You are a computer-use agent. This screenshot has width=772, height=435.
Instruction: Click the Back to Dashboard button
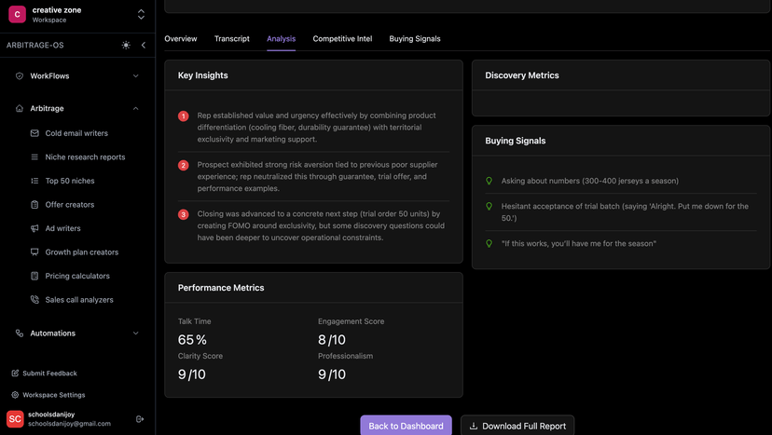click(406, 426)
